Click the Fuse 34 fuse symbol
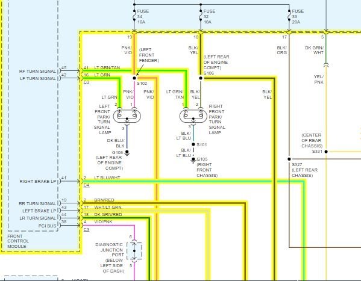The height and width of the screenshot is (281, 361). point(134,16)
